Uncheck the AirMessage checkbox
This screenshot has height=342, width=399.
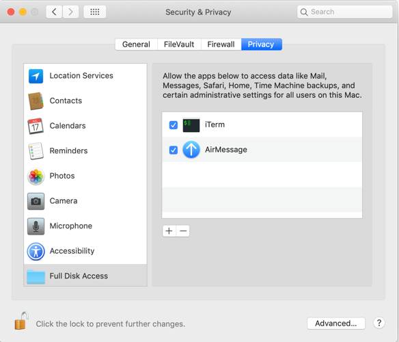click(x=174, y=150)
